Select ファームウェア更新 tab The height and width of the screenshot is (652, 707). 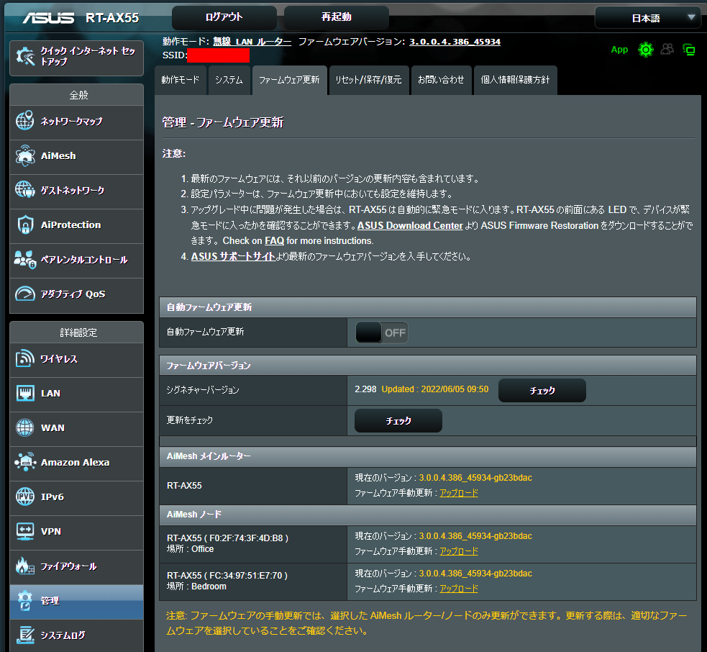coord(289,80)
